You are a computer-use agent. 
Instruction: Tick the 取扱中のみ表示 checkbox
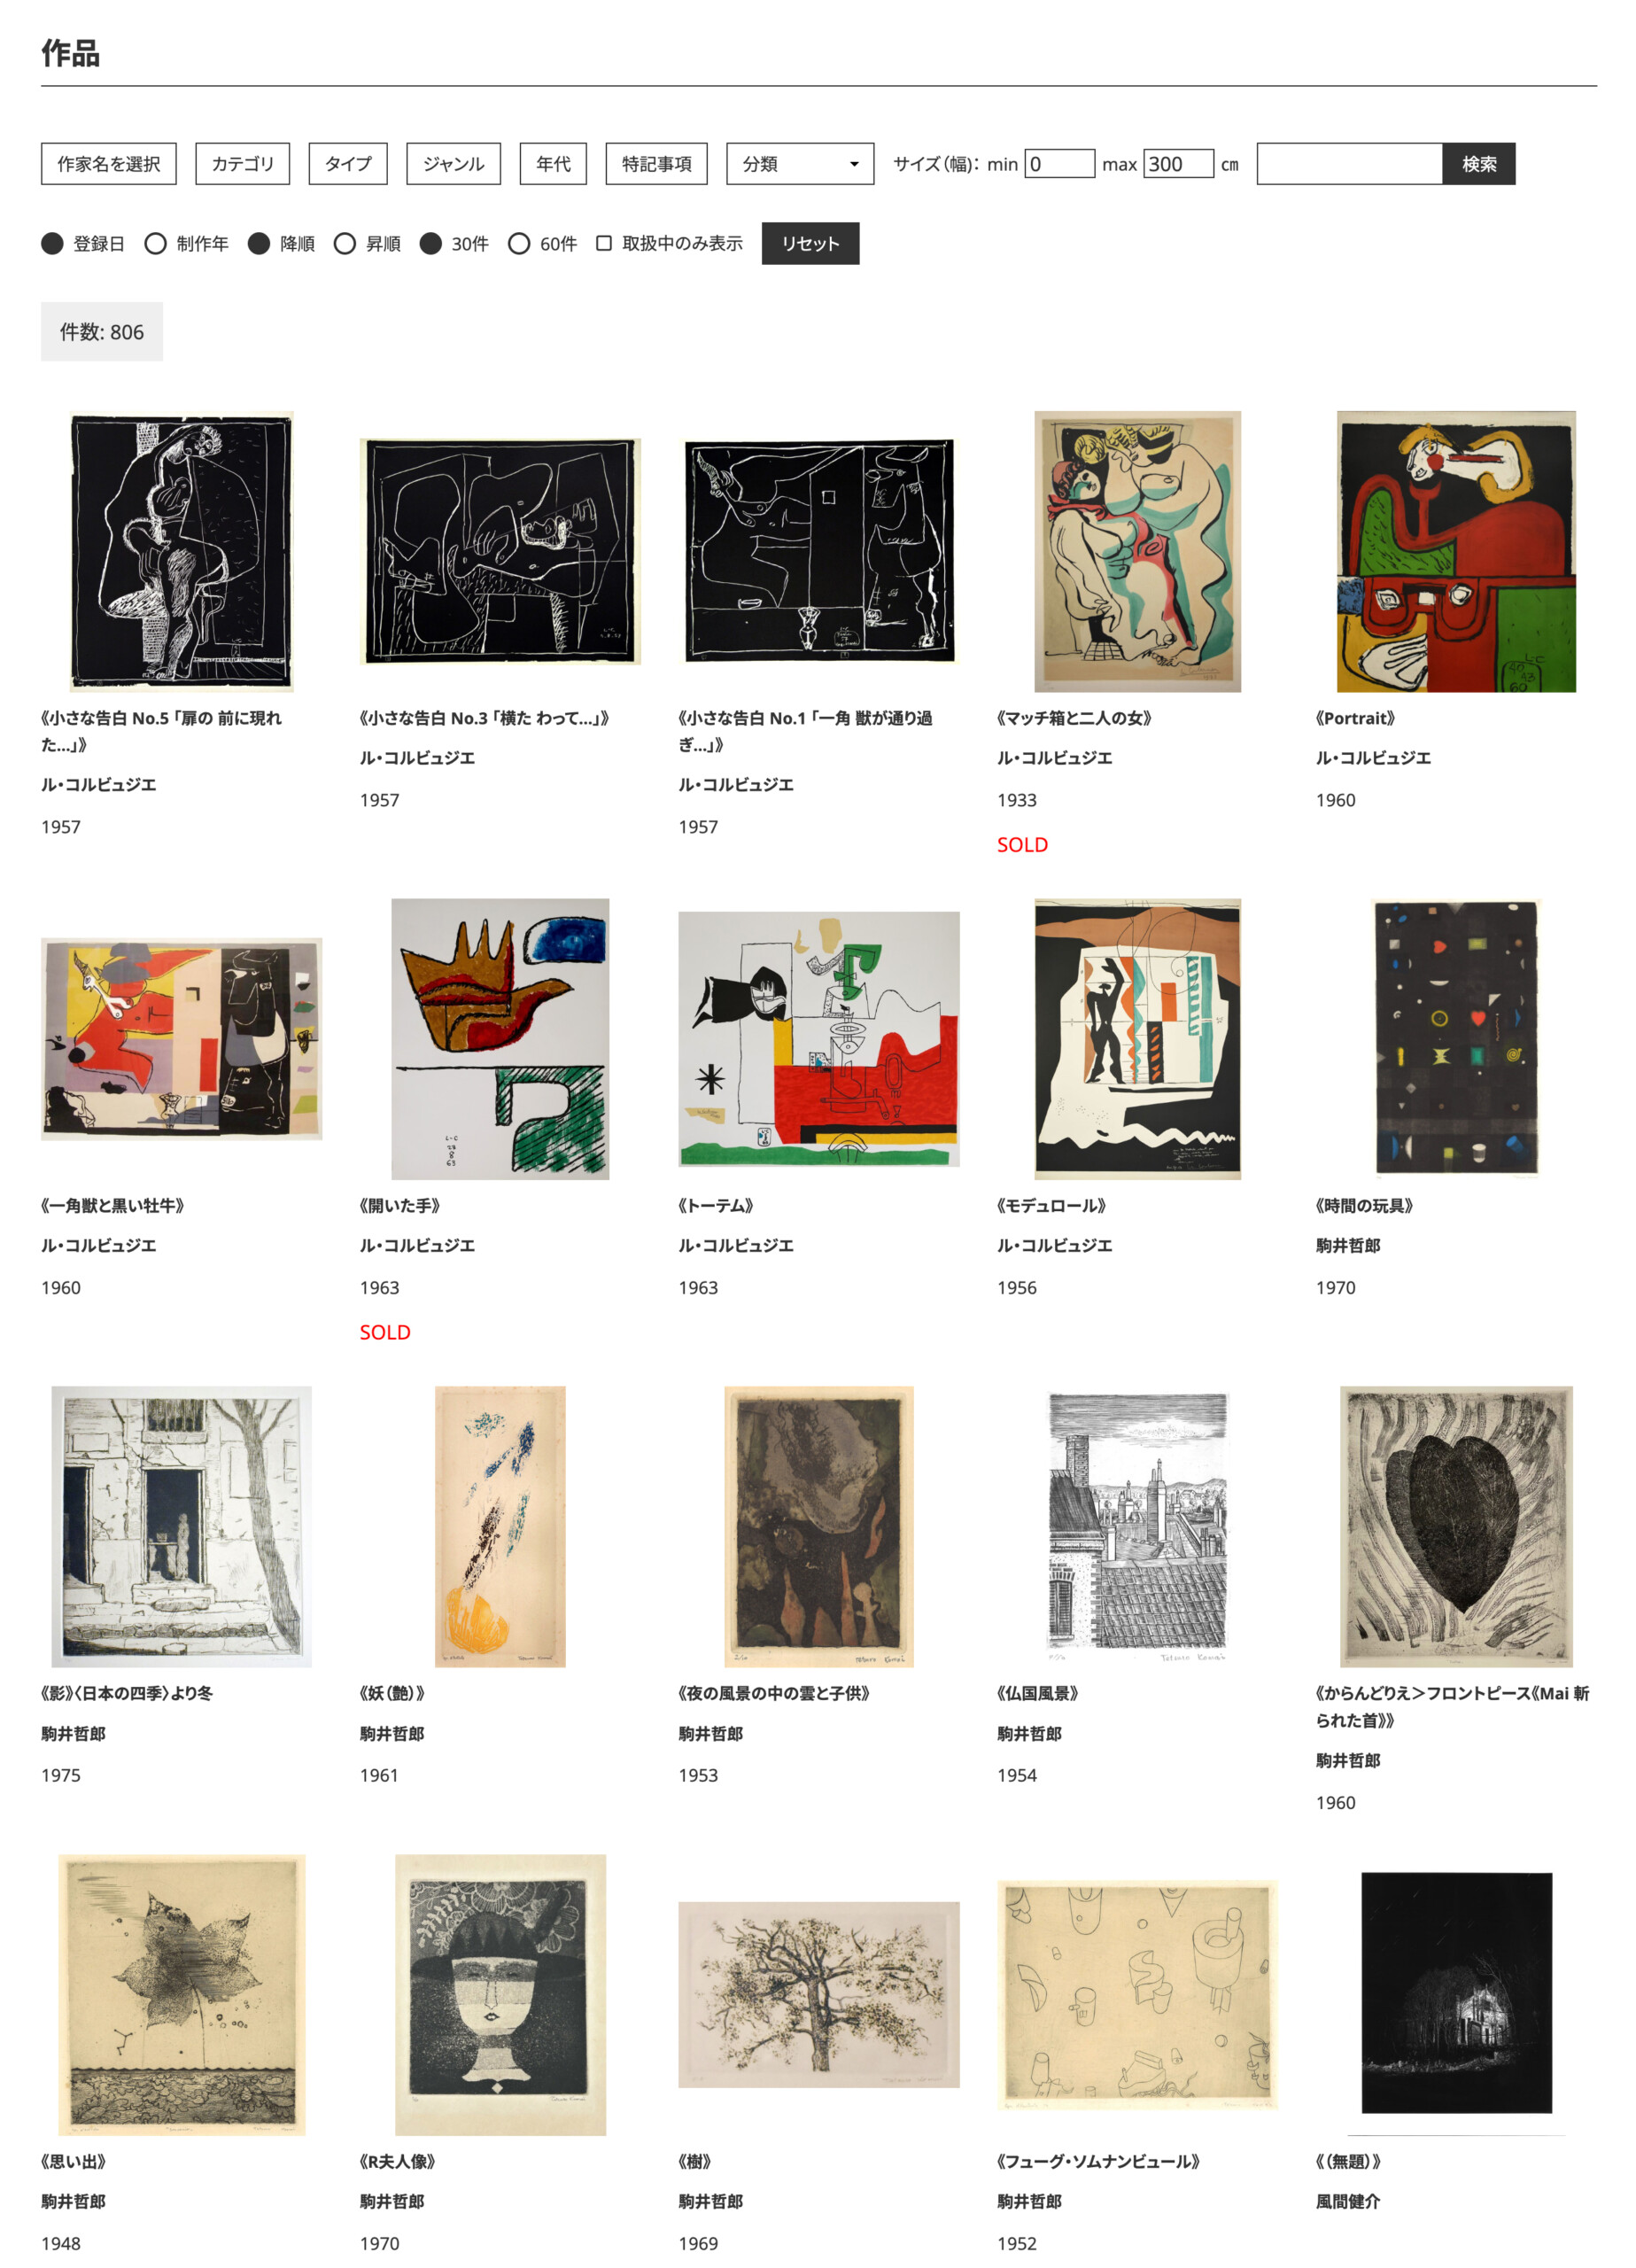coord(603,243)
